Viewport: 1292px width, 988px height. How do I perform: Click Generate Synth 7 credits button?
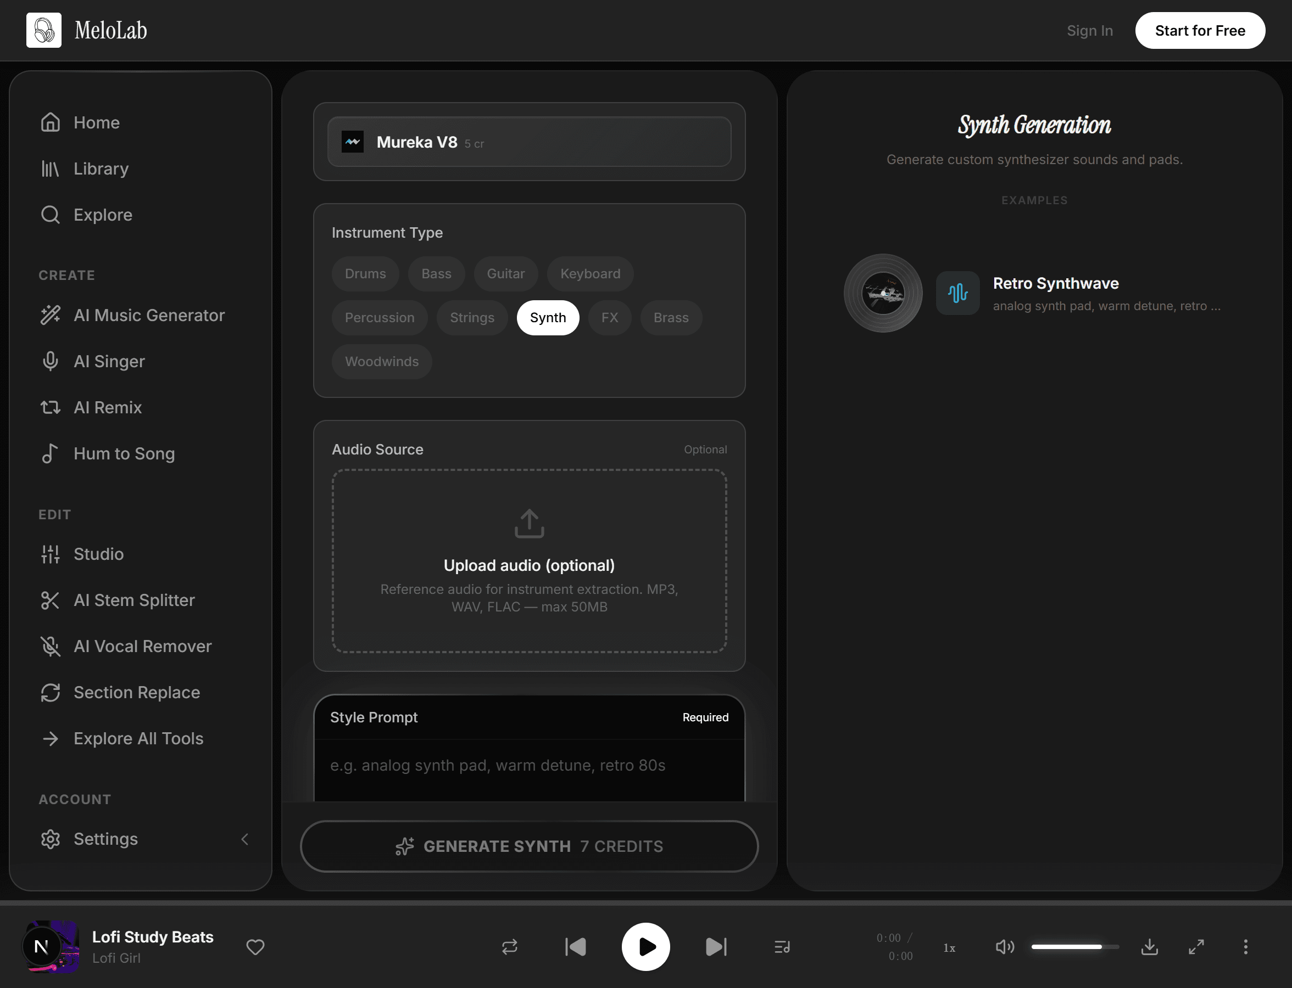pyautogui.click(x=529, y=846)
